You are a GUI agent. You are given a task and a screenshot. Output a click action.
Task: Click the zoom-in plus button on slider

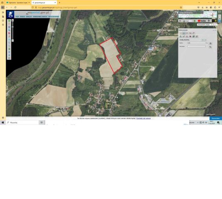[x=12, y=20]
